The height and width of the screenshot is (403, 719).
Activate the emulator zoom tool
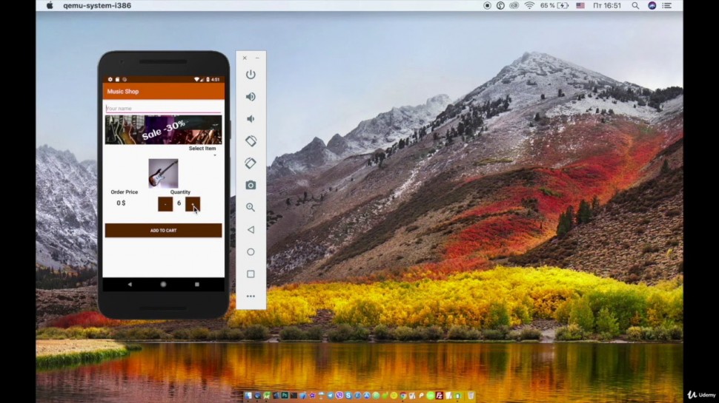(251, 207)
